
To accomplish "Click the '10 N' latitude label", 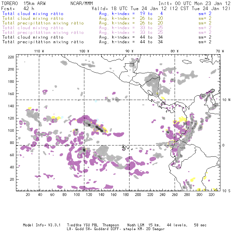I will point(226,100).
